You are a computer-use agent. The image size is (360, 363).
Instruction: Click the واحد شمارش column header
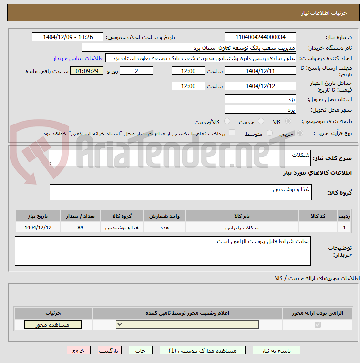(x=165, y=216)
